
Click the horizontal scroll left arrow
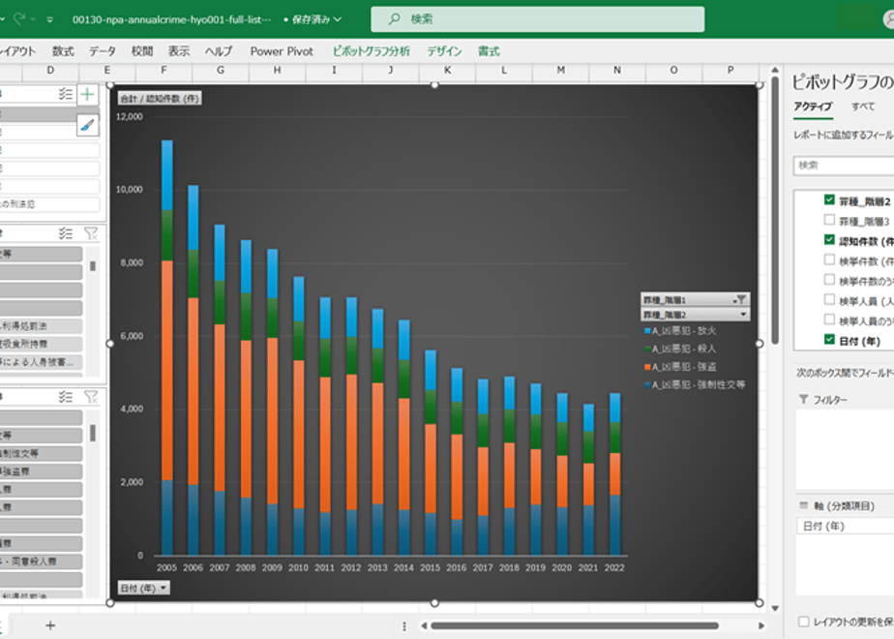[x=424, y=625]
